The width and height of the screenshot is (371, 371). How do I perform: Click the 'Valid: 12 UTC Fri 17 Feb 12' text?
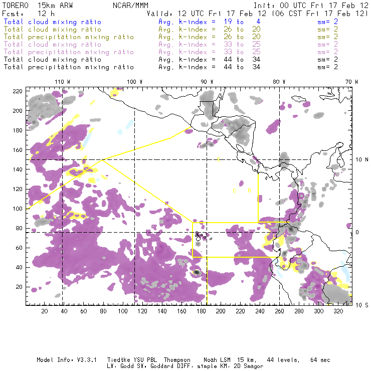pyautogui.click(x=208, y=14)
